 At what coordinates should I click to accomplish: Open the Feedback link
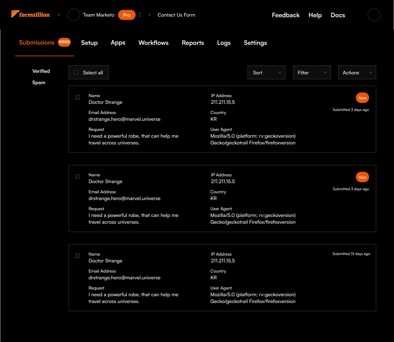pyautogui.click(x=286, y=15)
